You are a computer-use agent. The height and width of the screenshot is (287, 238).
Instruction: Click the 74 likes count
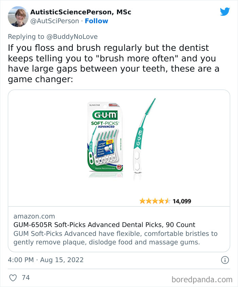pos(26,278)
